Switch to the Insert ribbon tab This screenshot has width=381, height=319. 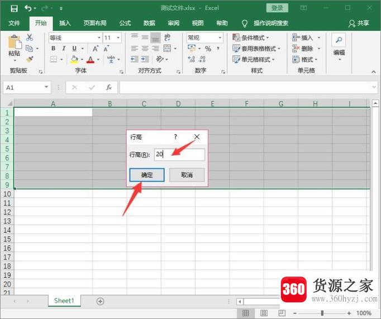(x=65, y=23)
